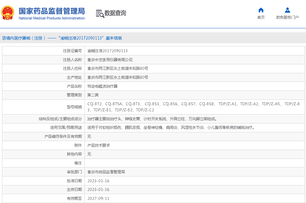
Task: Click the 政务服务门户 label
Action: pyautogui.click(x=288, y=17)
